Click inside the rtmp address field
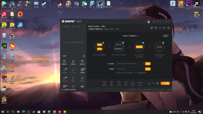This screenshot has height=114, width=203. [130, 64]
